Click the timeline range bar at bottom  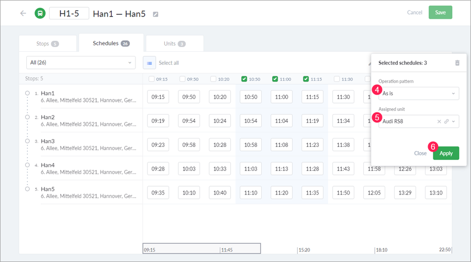click(201, 248)
